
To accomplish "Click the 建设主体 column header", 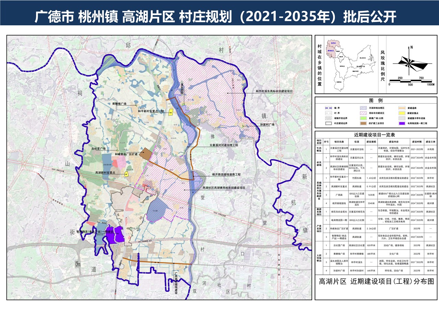I will point(430,141).
